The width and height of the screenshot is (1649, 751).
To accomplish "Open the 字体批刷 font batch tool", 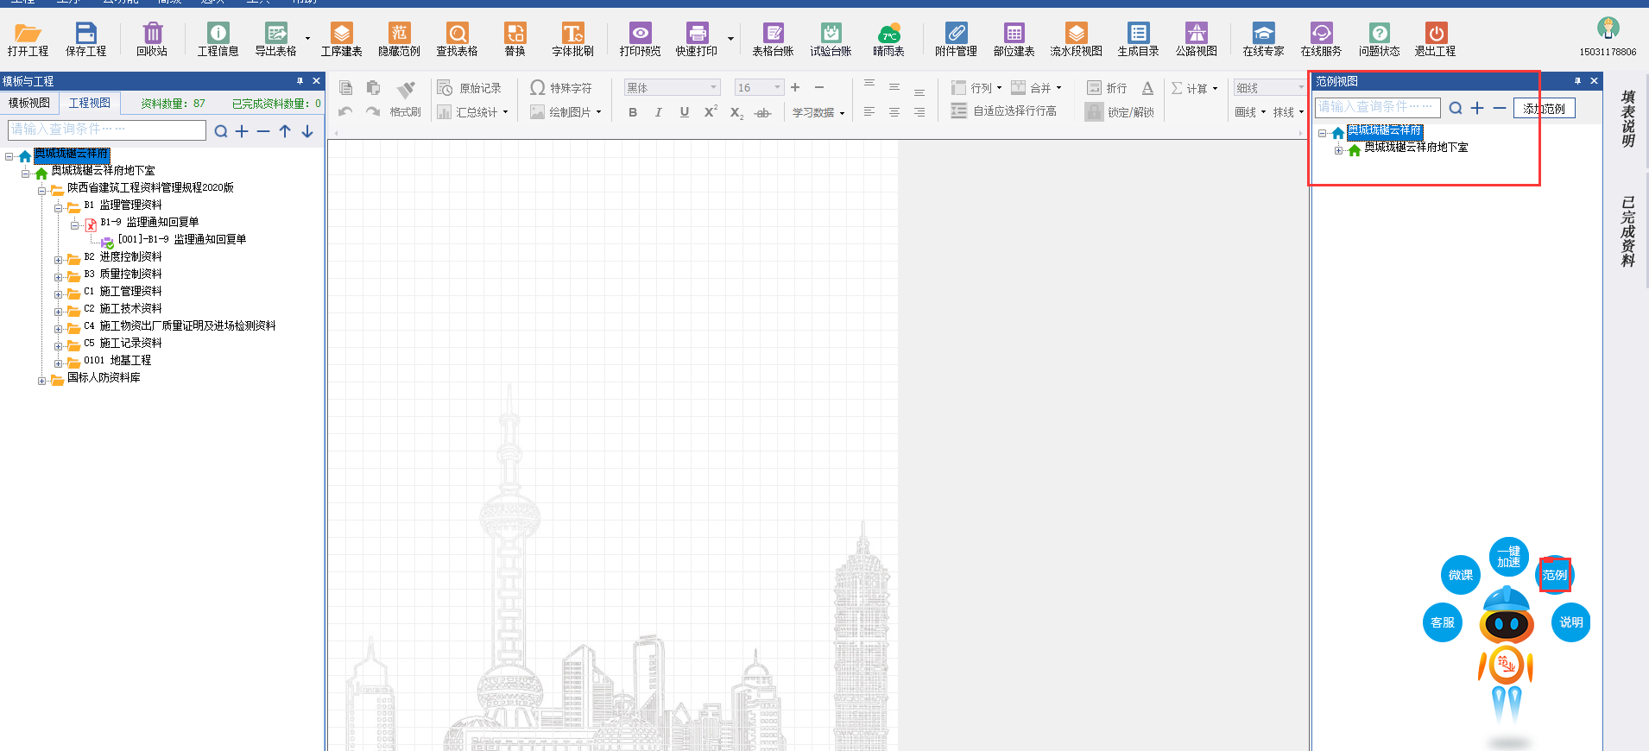I will tap(573, 40).
